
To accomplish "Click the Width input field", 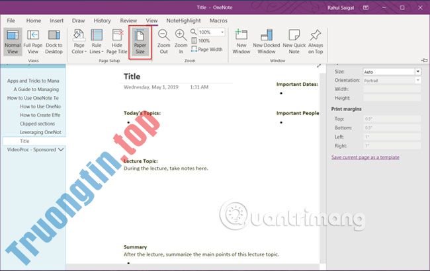I will pos(392,89).
